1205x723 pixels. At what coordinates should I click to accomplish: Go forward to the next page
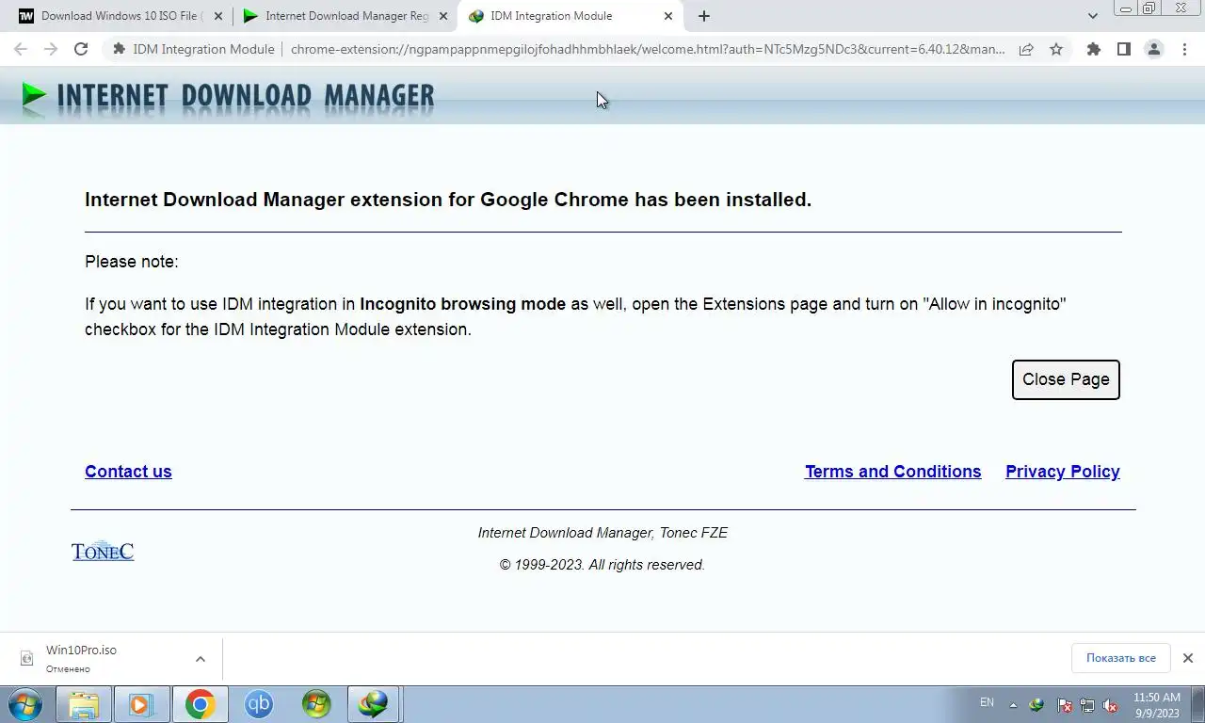51,49
